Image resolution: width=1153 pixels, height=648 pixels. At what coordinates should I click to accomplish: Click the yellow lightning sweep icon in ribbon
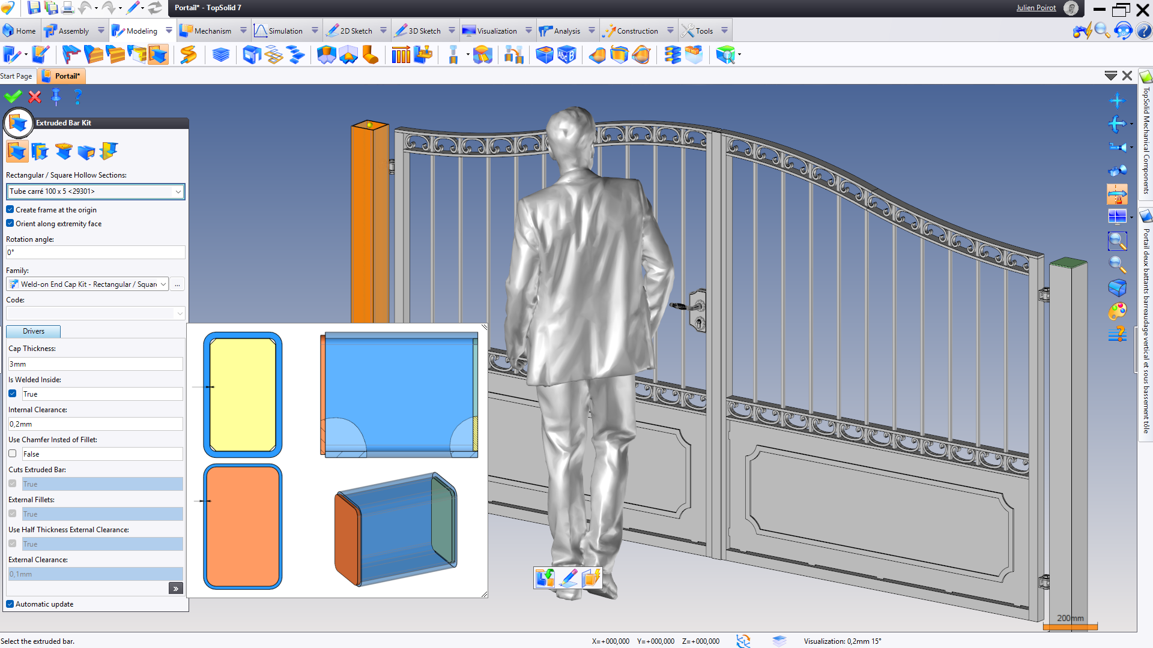[189, 55]
